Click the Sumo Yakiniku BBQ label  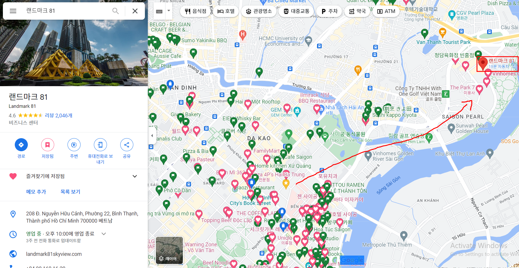click(x=204, y=40)
